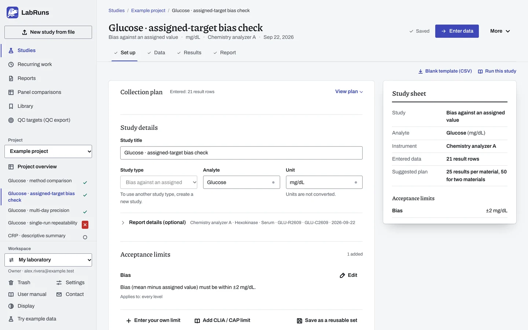The image size is (528, 330).
Task: Click Save as a reusable set
Action: [327, 320]
